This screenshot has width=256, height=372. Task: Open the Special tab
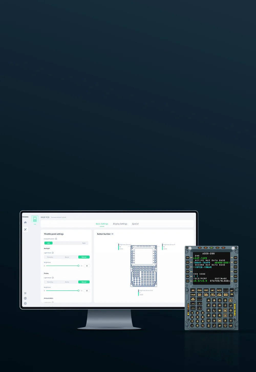[x=135, y=224]
